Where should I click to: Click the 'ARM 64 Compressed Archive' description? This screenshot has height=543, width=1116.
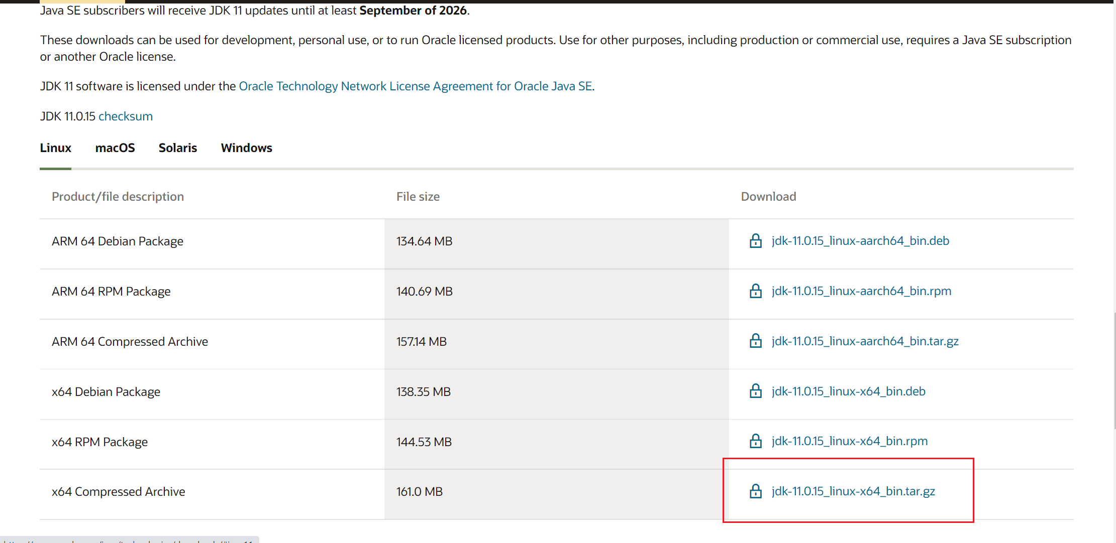coord(130,342)
